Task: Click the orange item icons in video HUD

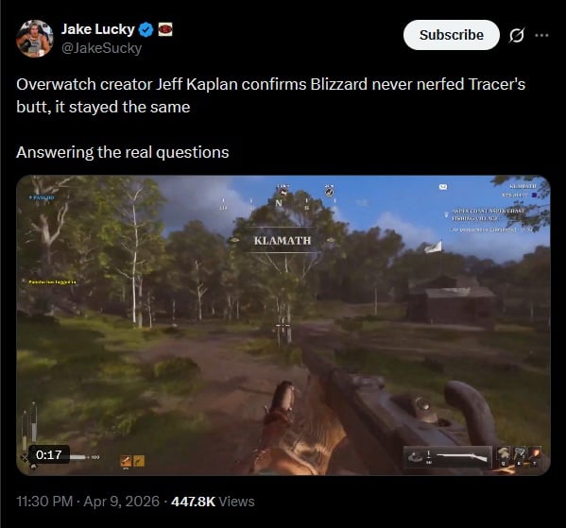Action: click(x=132, y=461)
